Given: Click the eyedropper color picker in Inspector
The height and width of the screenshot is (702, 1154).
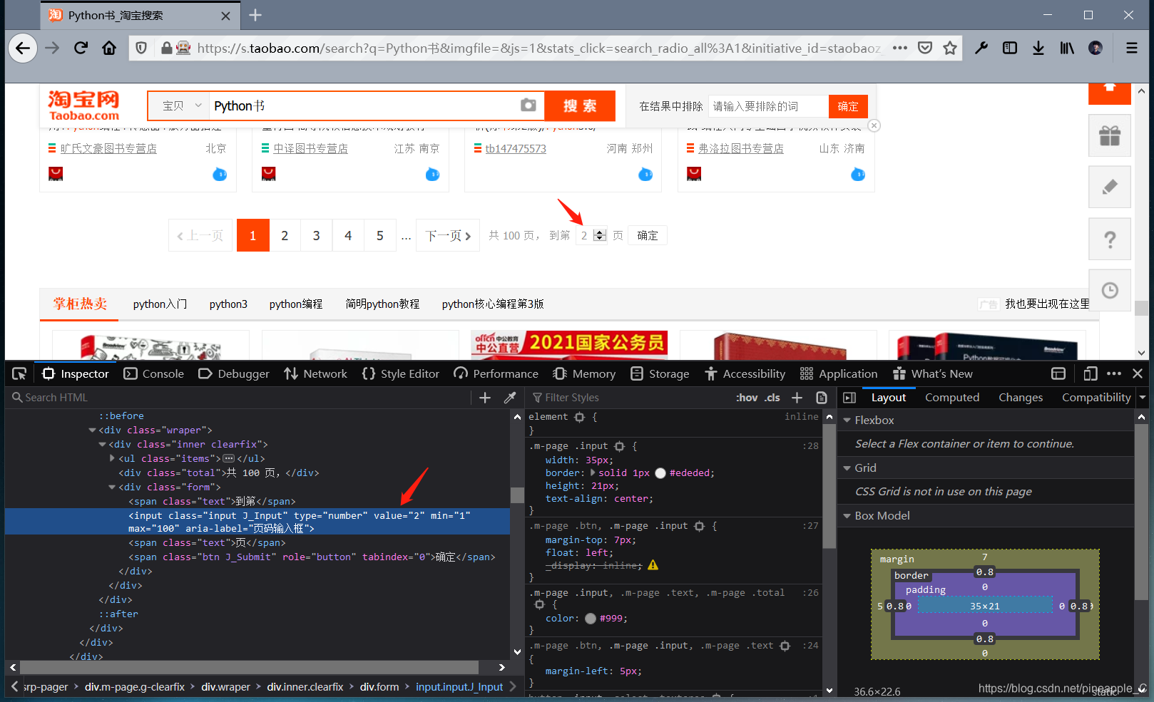Looking at the screenshot, I should pyautogui.click(x=510, y=398).
